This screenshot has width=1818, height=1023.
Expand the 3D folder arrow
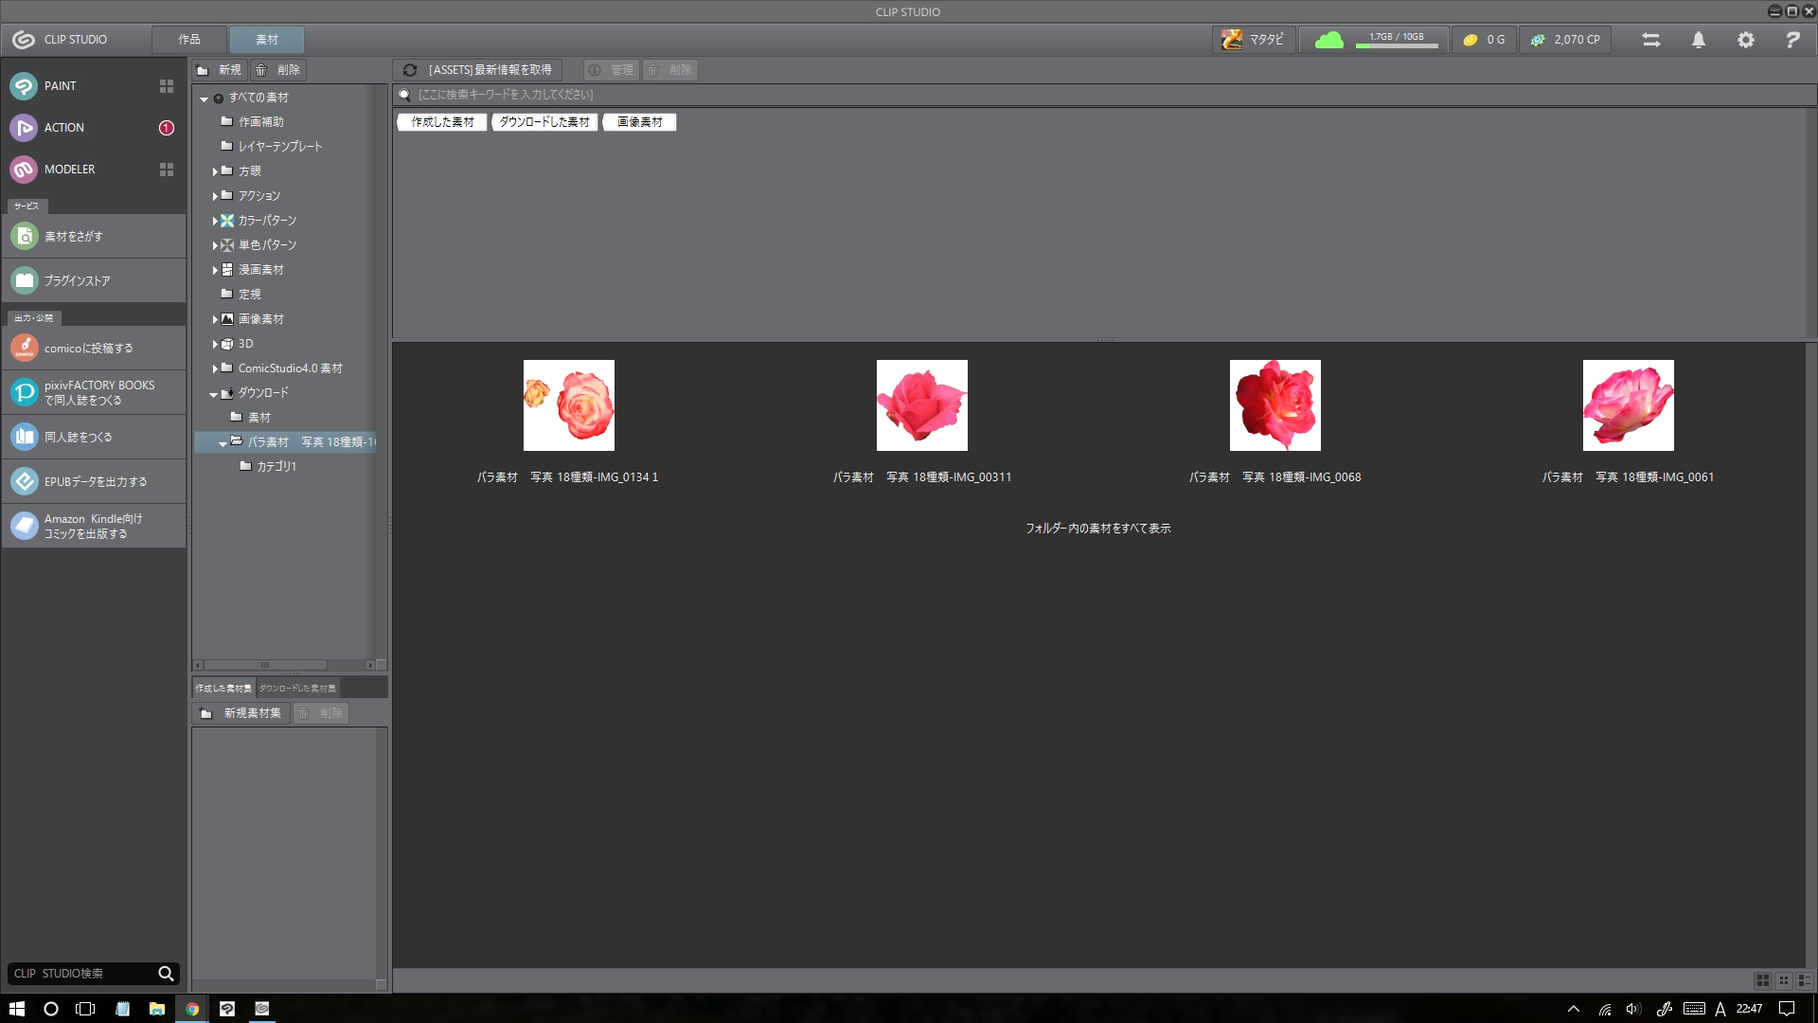(x=215, y=345)
